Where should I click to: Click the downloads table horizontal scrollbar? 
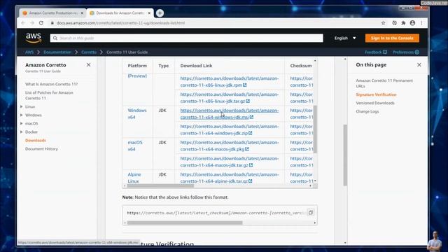tap(160, 185)
